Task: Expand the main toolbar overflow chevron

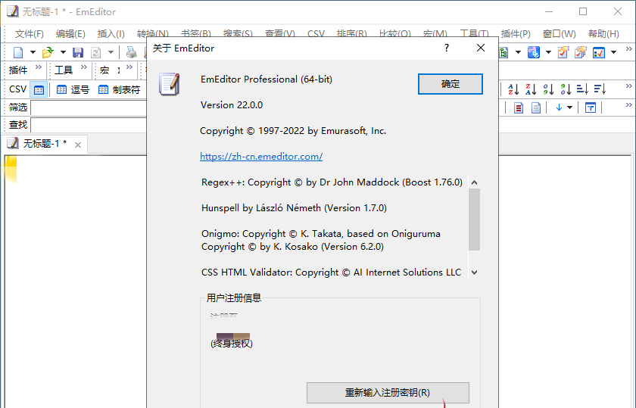Action: [x=628, y=49]
